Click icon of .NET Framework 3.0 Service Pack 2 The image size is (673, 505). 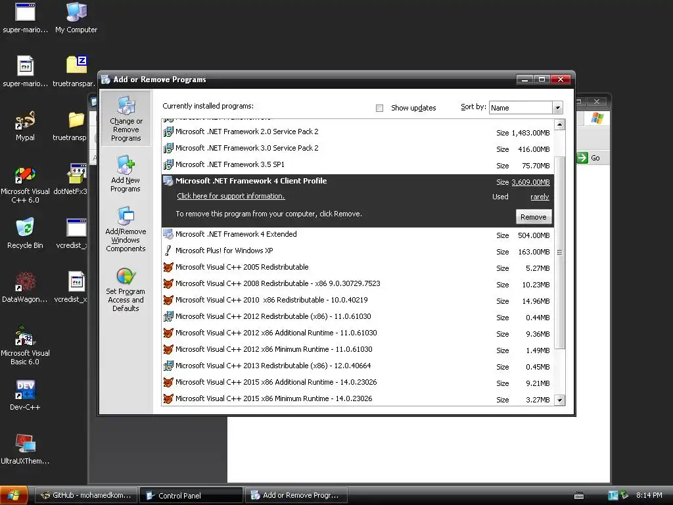168,148
